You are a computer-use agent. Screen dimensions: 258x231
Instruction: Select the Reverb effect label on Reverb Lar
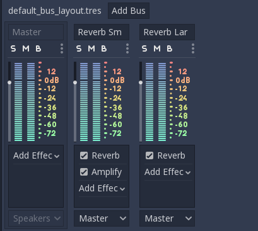[x=172, y=155]
